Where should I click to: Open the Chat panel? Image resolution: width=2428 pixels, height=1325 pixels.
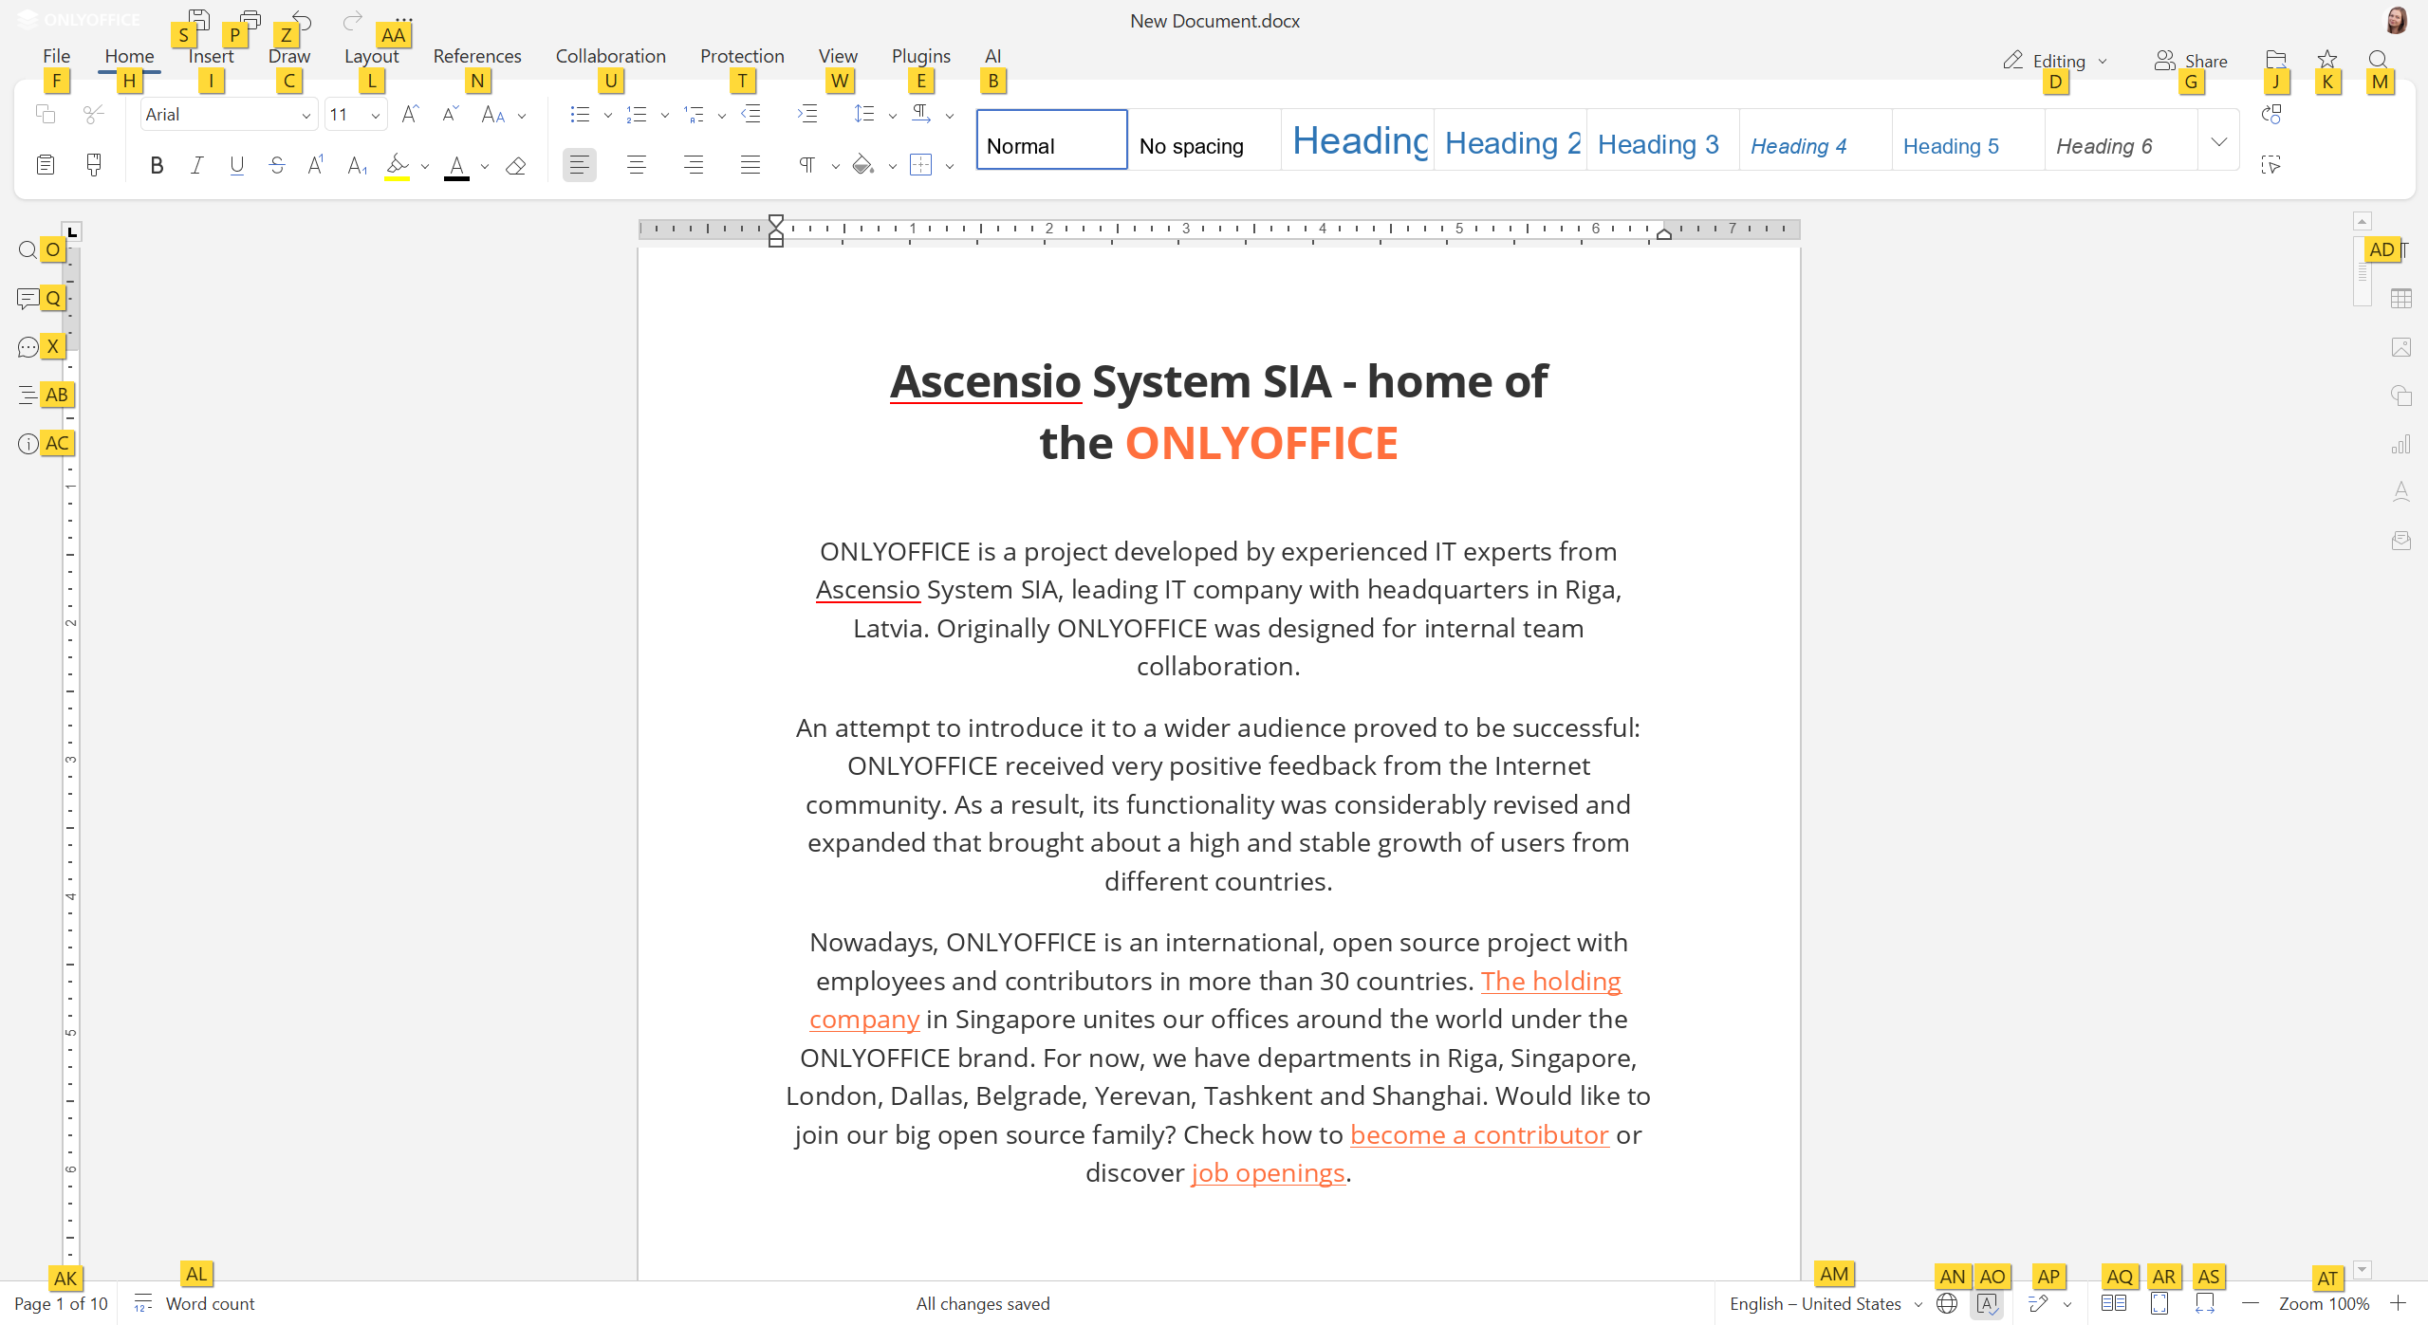tap(27, 346)
